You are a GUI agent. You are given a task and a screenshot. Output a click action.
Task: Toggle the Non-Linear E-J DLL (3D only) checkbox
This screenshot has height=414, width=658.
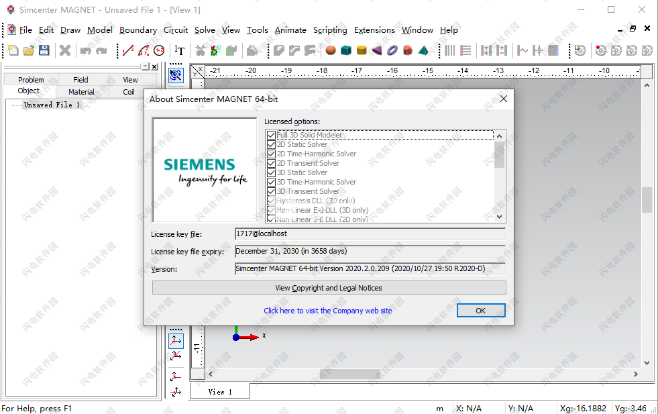click(271, 210)
